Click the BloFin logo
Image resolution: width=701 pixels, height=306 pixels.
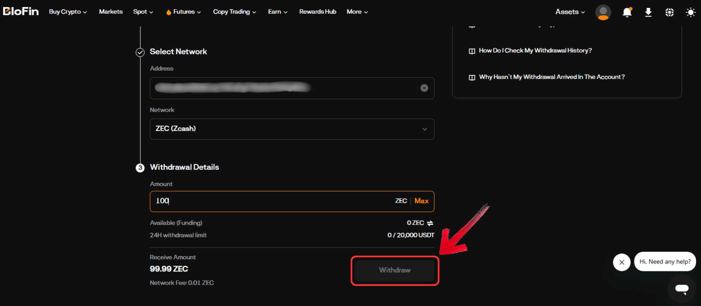coord(21,11)
